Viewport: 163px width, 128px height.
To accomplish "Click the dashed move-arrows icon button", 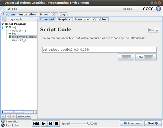I will [x=24, y=117].
